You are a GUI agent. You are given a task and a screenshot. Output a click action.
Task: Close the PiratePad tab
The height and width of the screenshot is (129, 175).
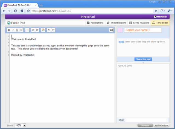(36, 5)
